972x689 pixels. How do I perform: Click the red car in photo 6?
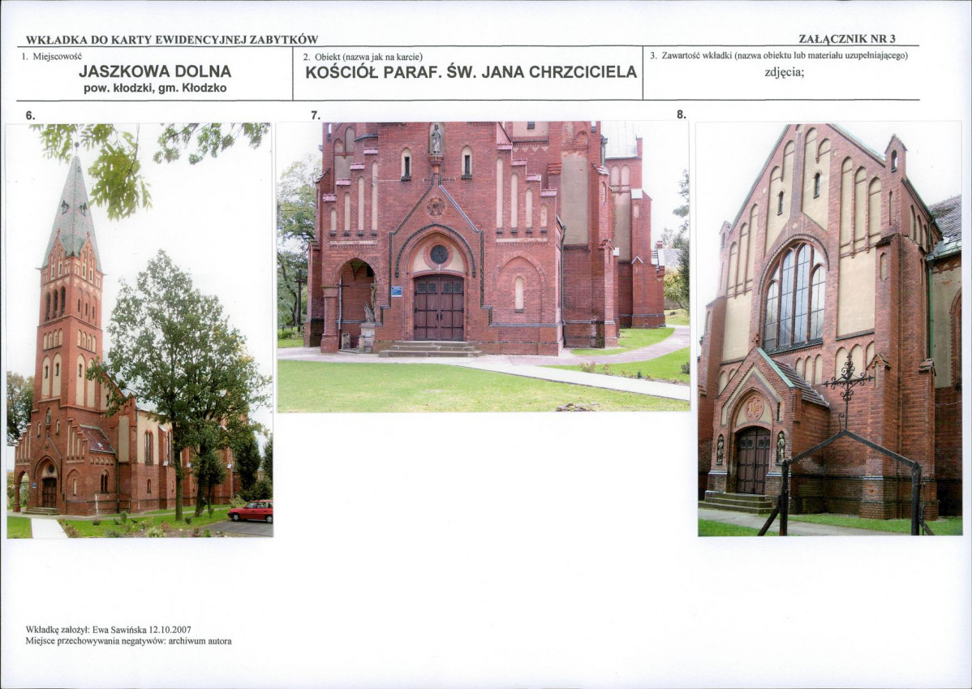click(251, 511)
